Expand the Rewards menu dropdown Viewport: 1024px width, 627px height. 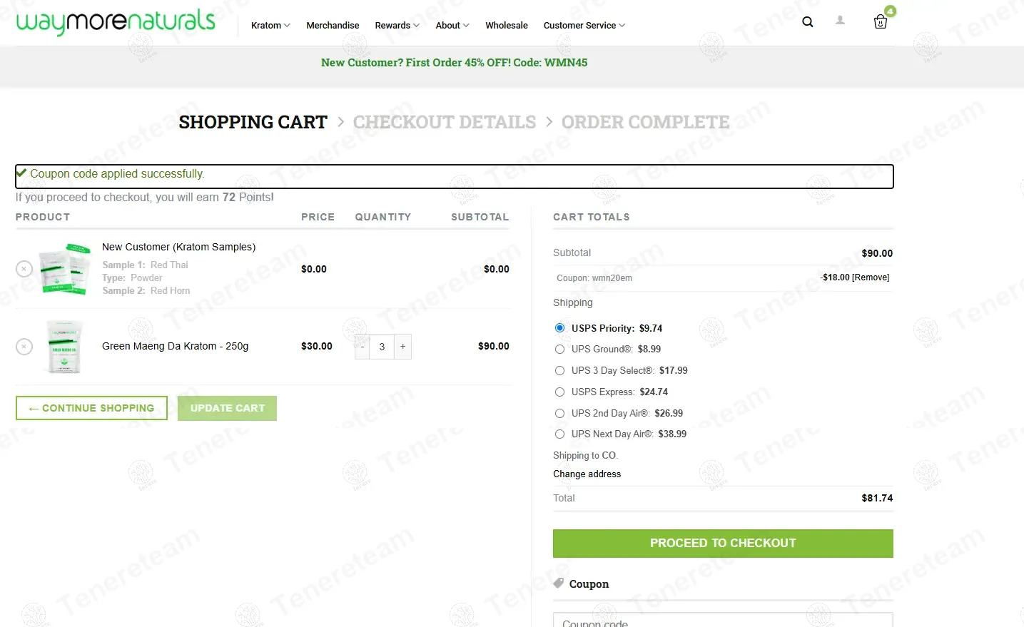(397, 25)
